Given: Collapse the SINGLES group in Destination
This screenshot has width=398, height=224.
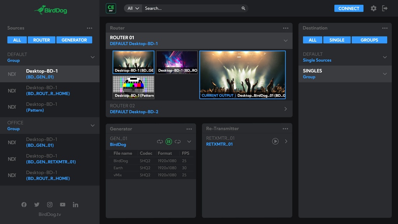Looking at the screenshot, I should click(385, 73).
